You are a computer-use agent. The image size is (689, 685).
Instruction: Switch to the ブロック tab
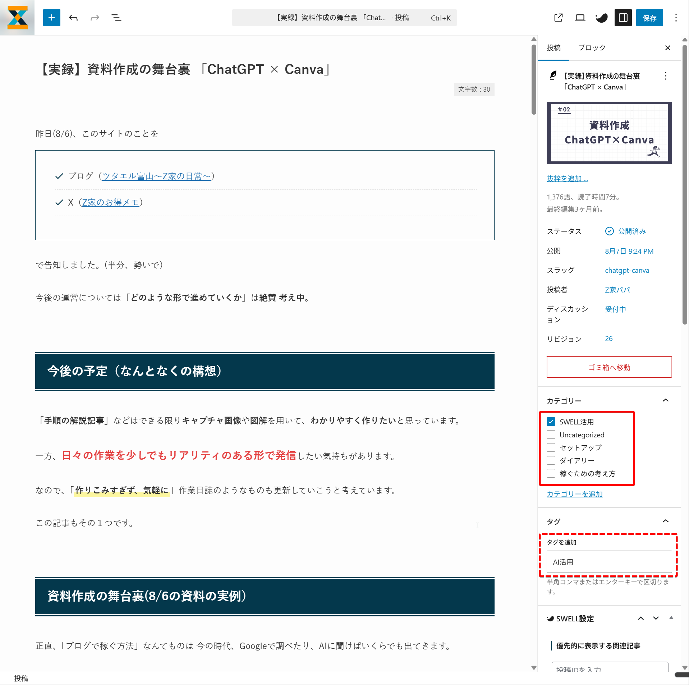[592, 48]
